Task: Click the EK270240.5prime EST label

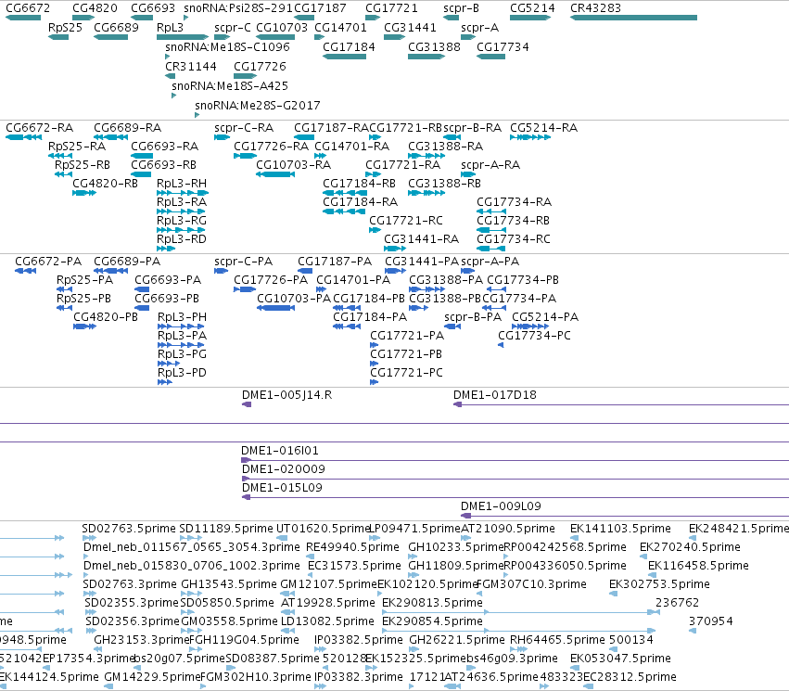Action: click(690, 547)
